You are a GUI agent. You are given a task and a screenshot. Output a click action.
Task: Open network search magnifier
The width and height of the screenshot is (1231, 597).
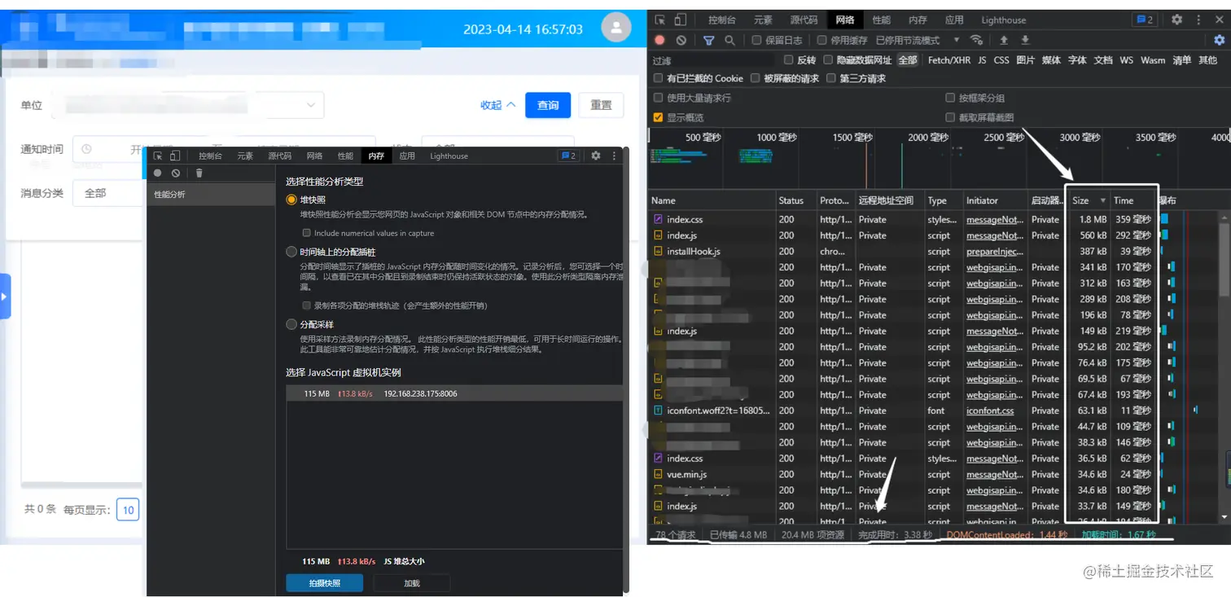coord(729,40)
